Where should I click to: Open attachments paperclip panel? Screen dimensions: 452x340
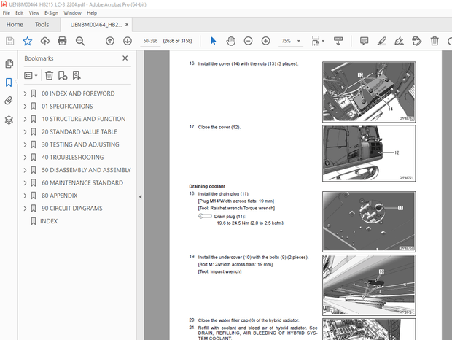9,101
